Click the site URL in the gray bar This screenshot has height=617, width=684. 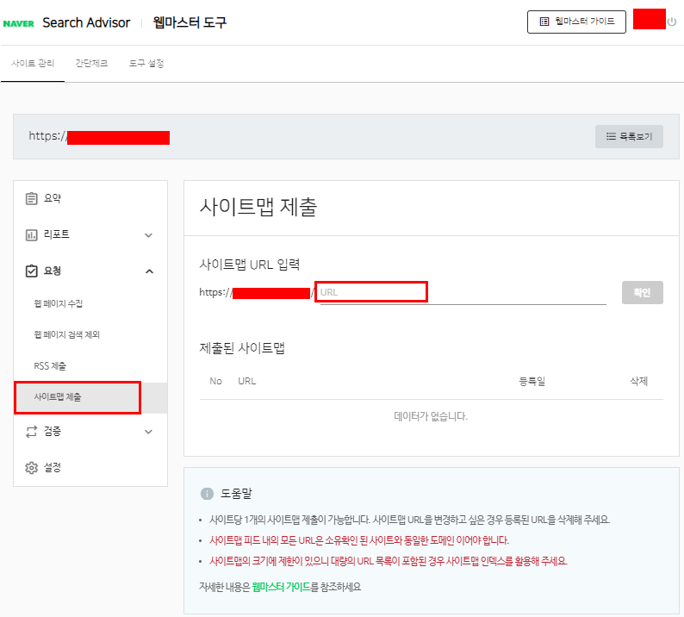click(x=99, y=136)
